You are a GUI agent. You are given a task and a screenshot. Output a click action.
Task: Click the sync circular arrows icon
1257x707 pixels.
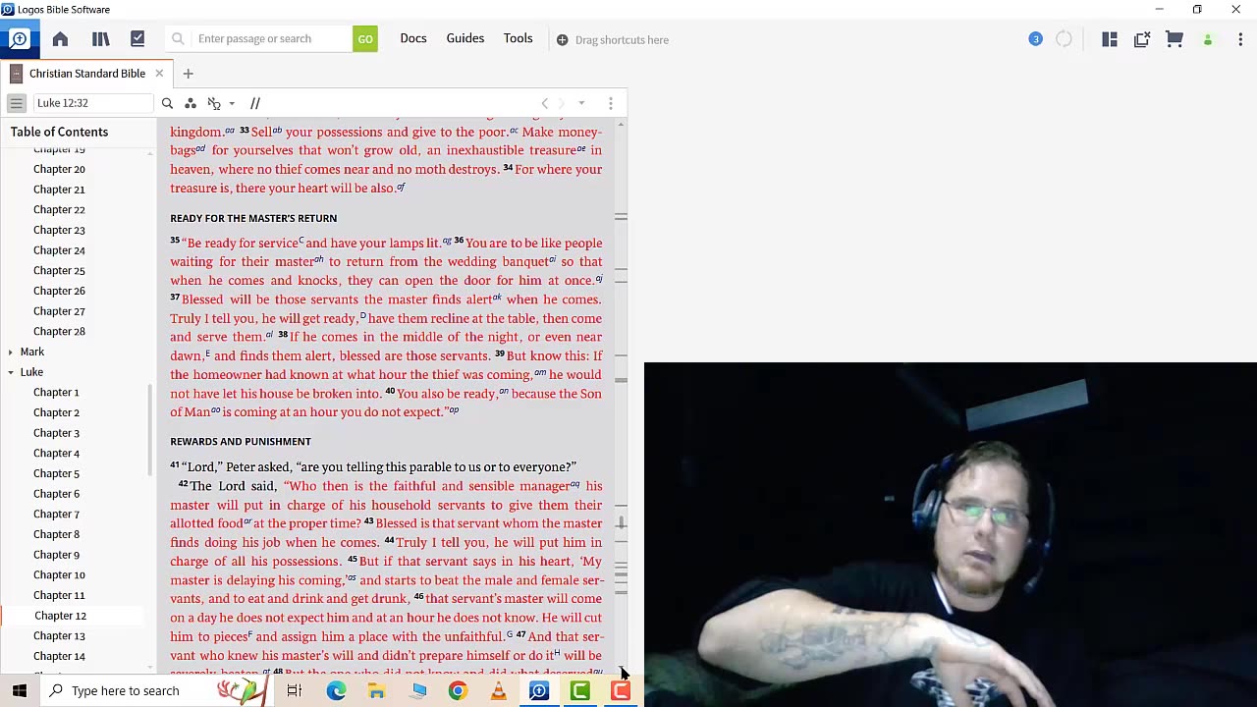pos(1064,39)
